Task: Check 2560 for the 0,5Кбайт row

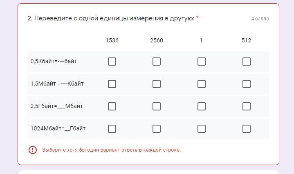Action: click(x=156, y=62)
